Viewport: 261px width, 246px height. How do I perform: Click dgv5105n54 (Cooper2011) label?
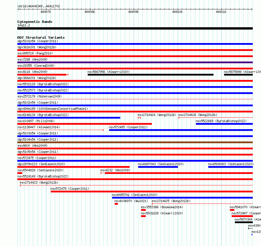[x=38, y=152]
